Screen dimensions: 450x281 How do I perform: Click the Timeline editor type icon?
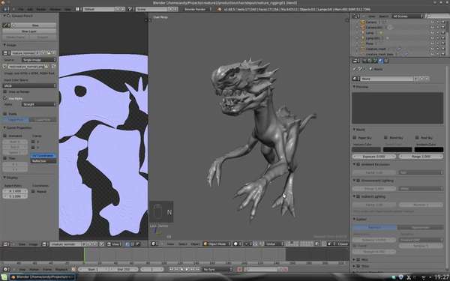[5, 270]
